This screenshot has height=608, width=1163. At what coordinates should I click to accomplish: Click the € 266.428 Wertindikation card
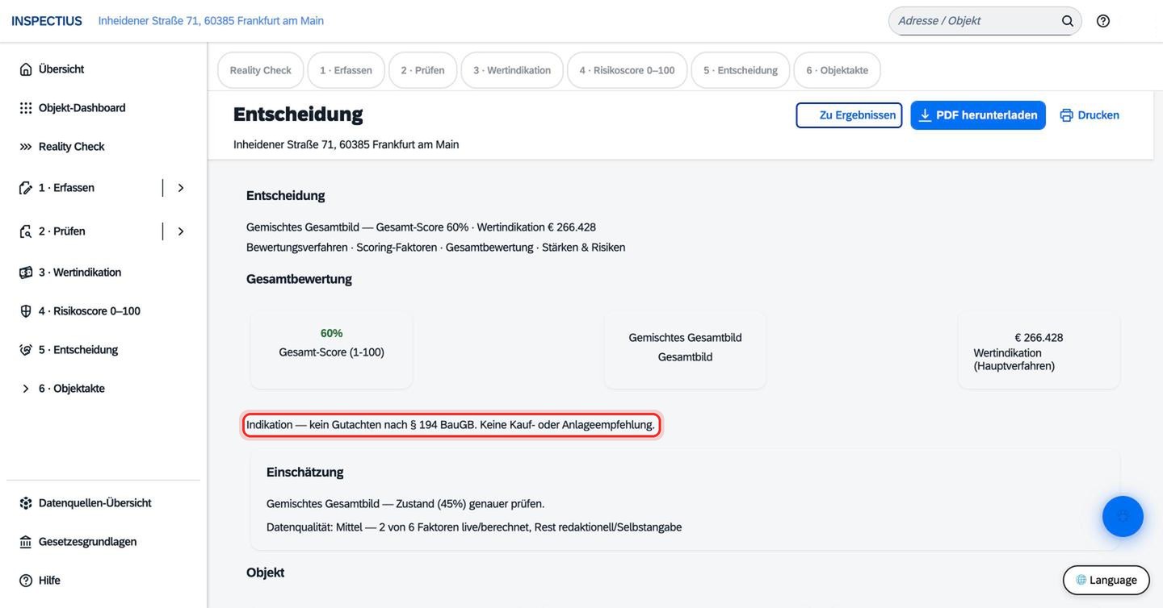[x=1039, y=350]
